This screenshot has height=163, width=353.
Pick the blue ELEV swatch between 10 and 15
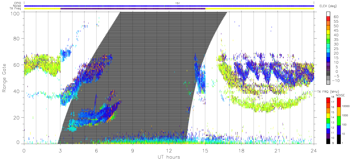pos(328,60)
